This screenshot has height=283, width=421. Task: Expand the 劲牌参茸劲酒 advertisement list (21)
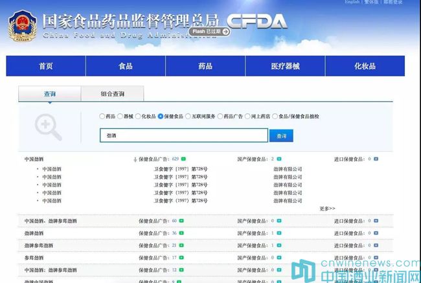181,245
